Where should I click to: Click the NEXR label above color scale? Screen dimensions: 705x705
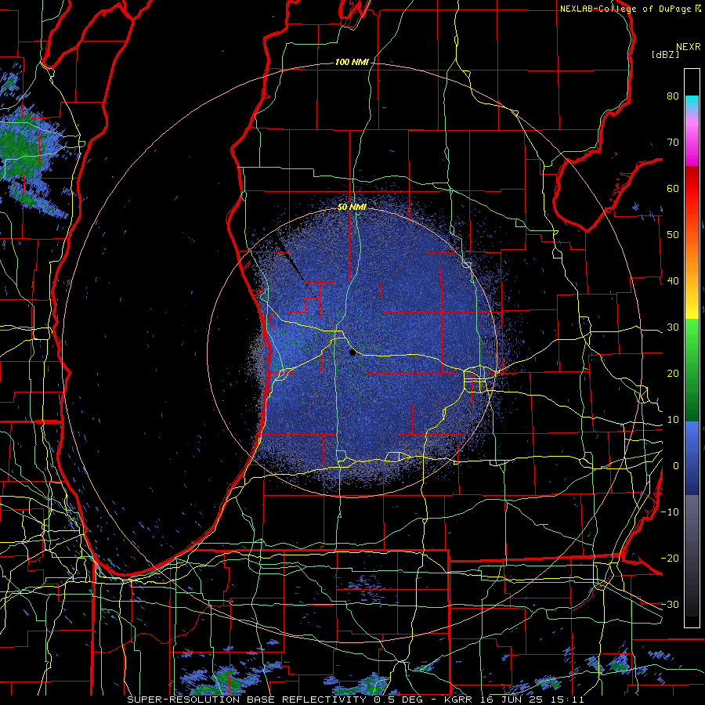click(x=689, y=47)
